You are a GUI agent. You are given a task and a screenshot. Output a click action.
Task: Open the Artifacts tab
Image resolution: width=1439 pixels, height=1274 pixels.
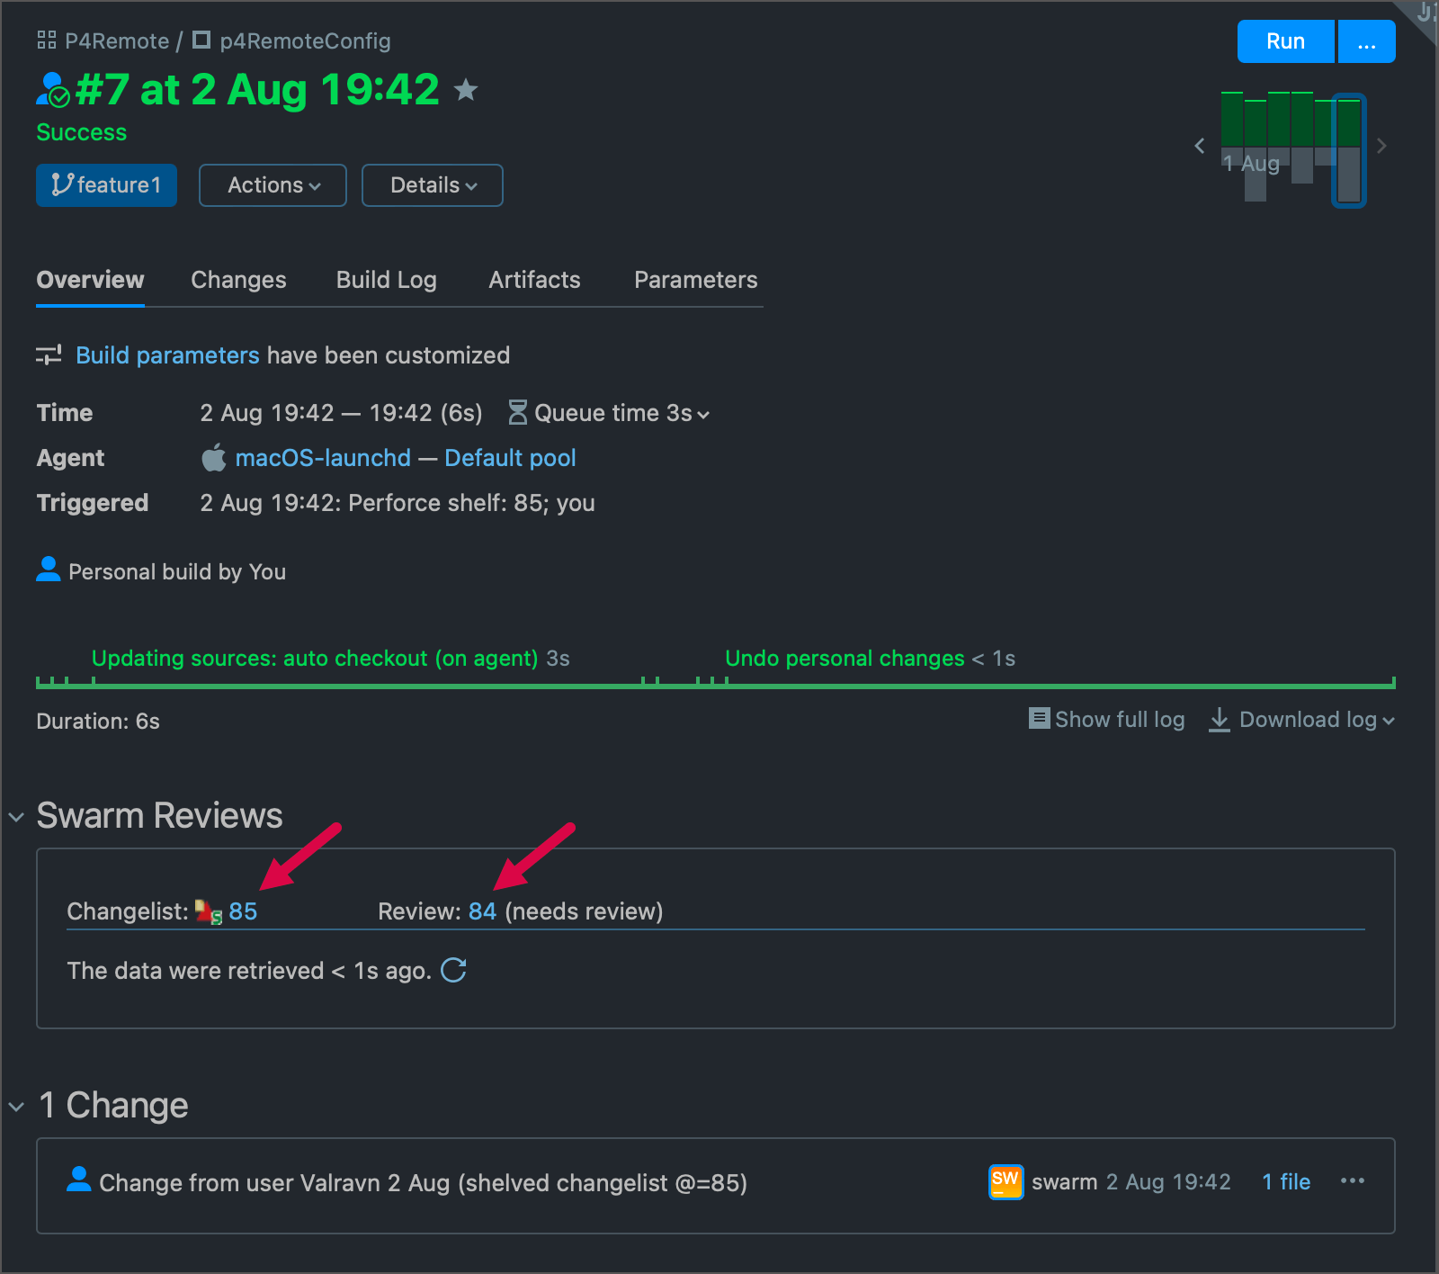[x=534, y=280]
